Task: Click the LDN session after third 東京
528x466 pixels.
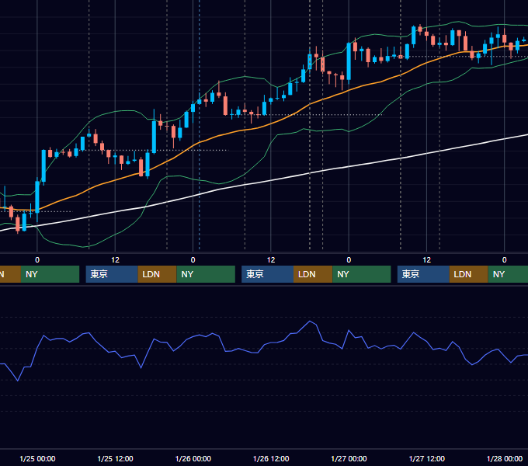Action: tap(469, 274)
